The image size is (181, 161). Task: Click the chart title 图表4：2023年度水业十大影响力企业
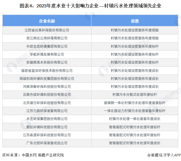[x=90, y=6]
